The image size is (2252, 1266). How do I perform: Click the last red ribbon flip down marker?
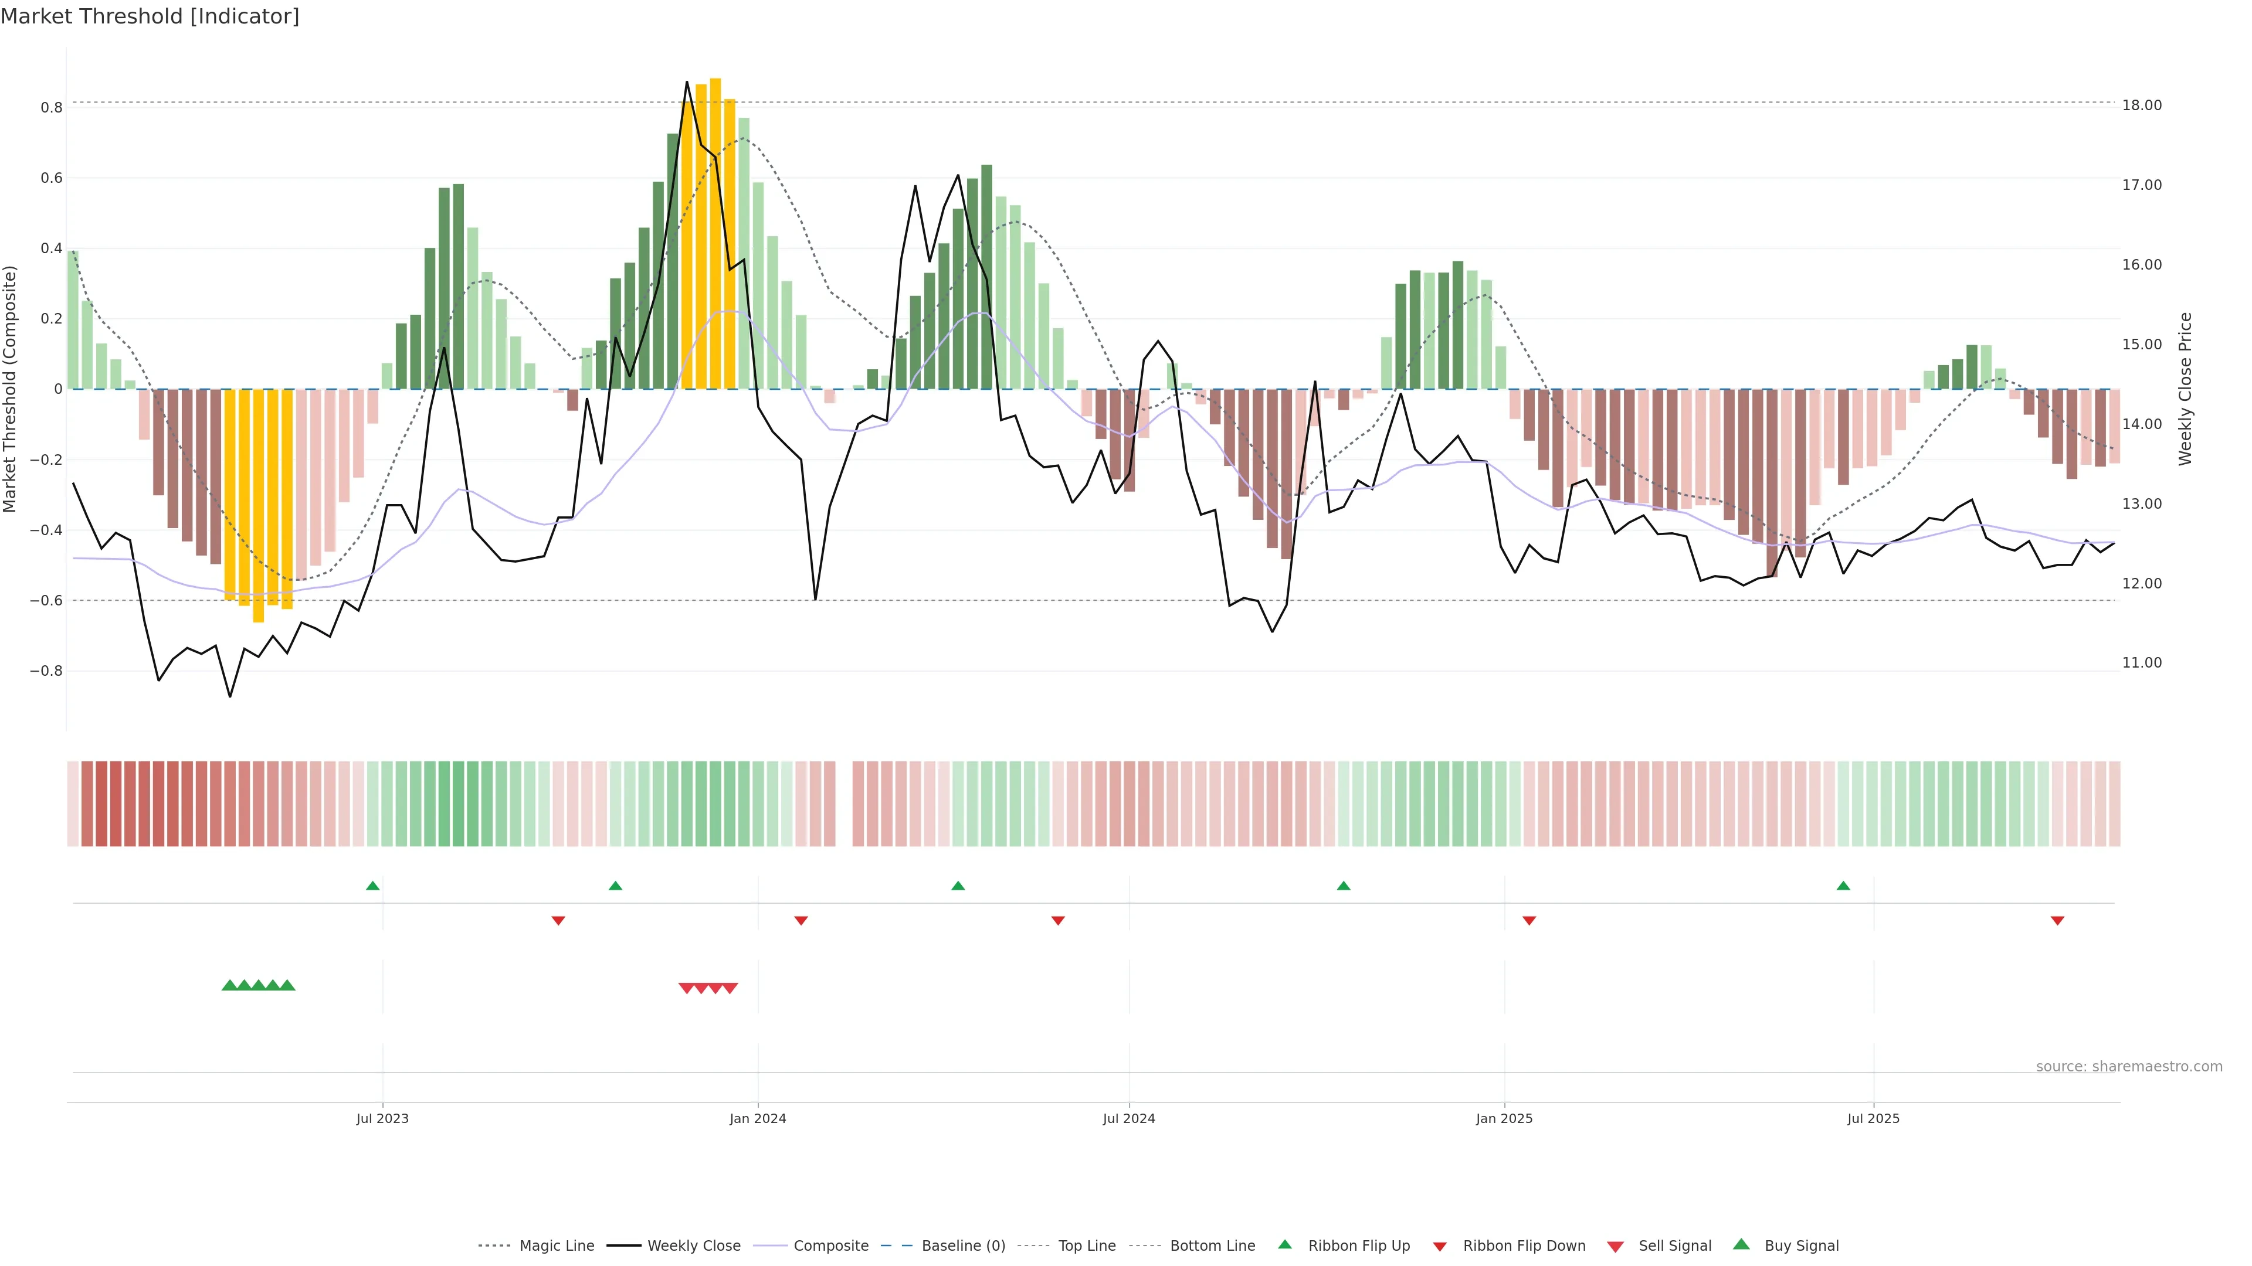pos(2057,920)
